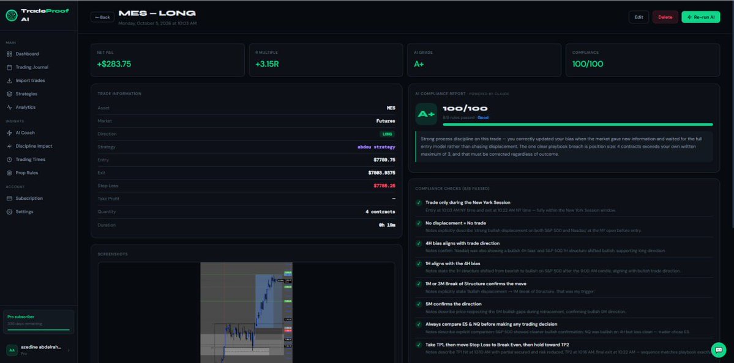This screenshot has height=363, width=734.
Task: Click check mark beside 4H bias aligns rule
Action: point(419,243)
